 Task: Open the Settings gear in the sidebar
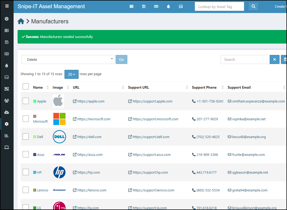click(7, 124)
